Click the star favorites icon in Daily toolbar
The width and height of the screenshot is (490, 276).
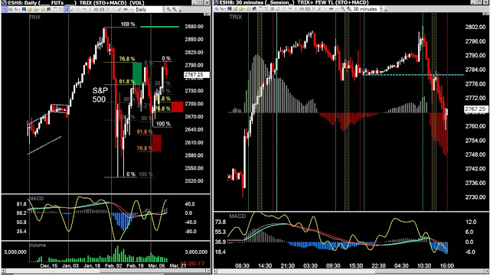(43, 9)
